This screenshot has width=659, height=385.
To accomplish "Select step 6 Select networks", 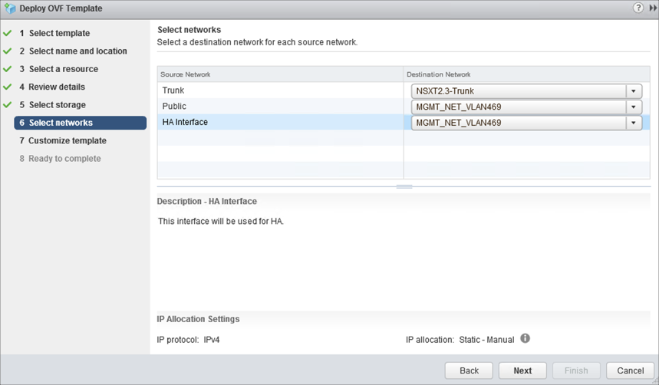I will point(81,123).
